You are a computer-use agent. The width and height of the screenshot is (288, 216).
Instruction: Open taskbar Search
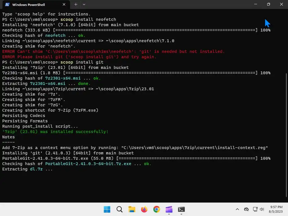119,209
